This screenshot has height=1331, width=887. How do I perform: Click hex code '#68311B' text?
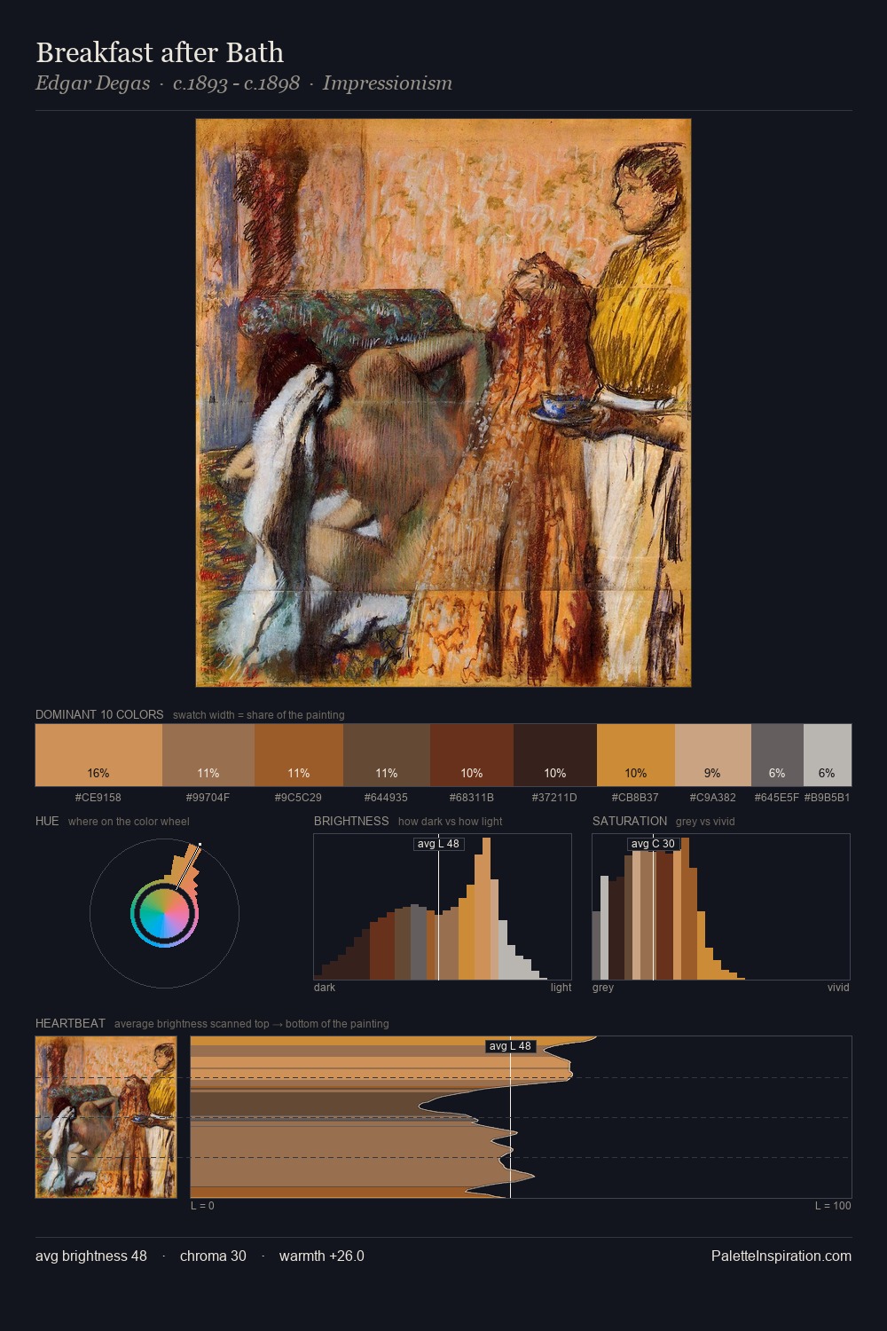click(472, 798)
